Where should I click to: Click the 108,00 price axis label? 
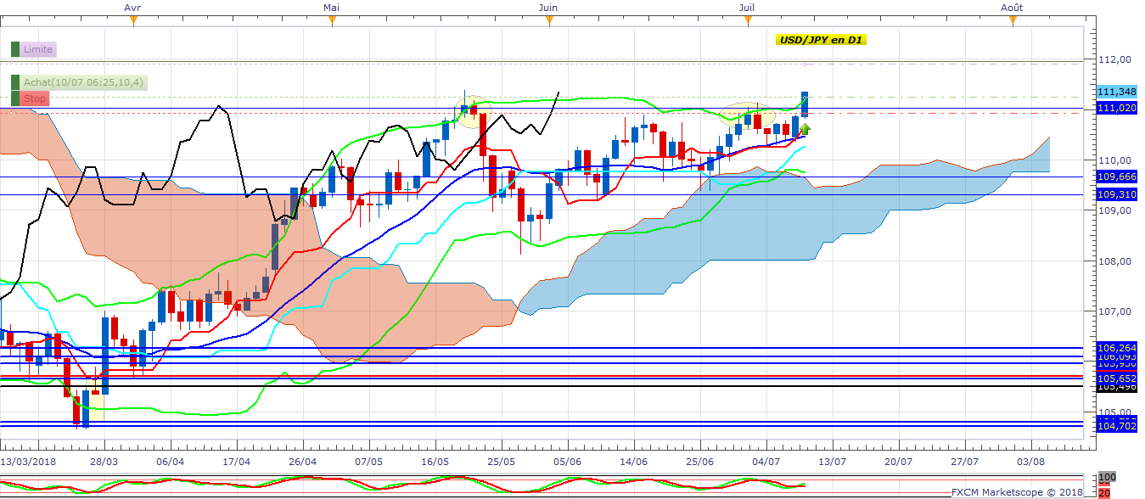point(1114,261)
